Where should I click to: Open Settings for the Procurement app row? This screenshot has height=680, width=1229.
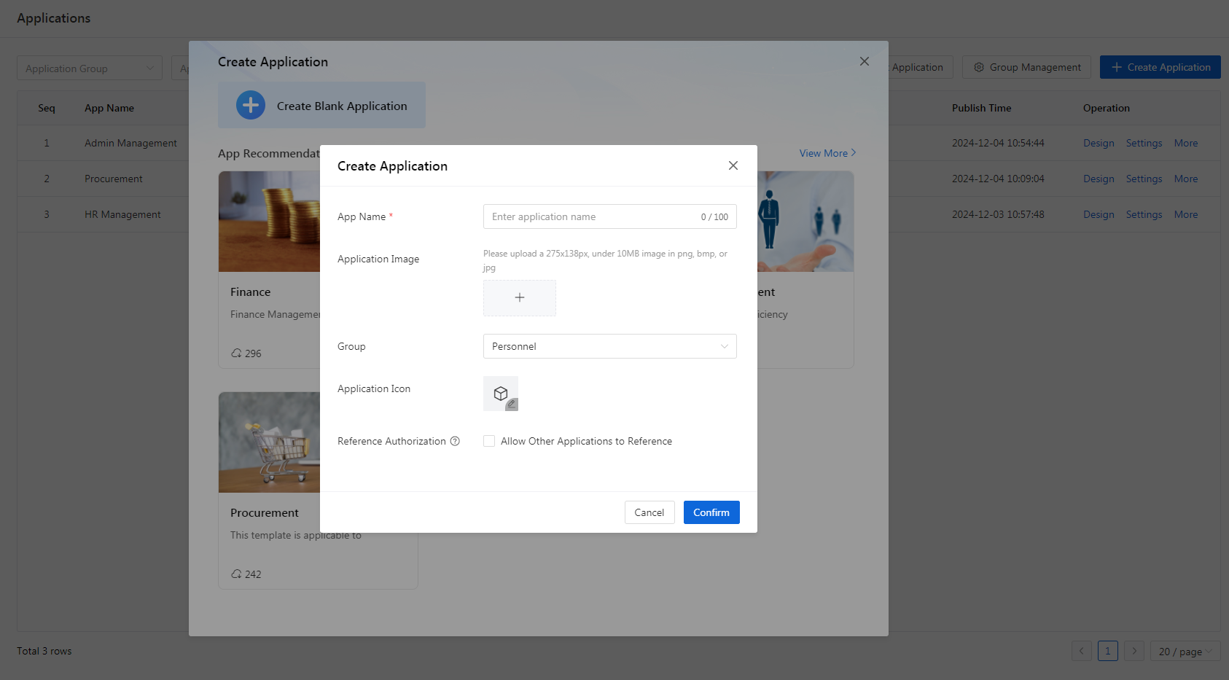click(1144, 179)
